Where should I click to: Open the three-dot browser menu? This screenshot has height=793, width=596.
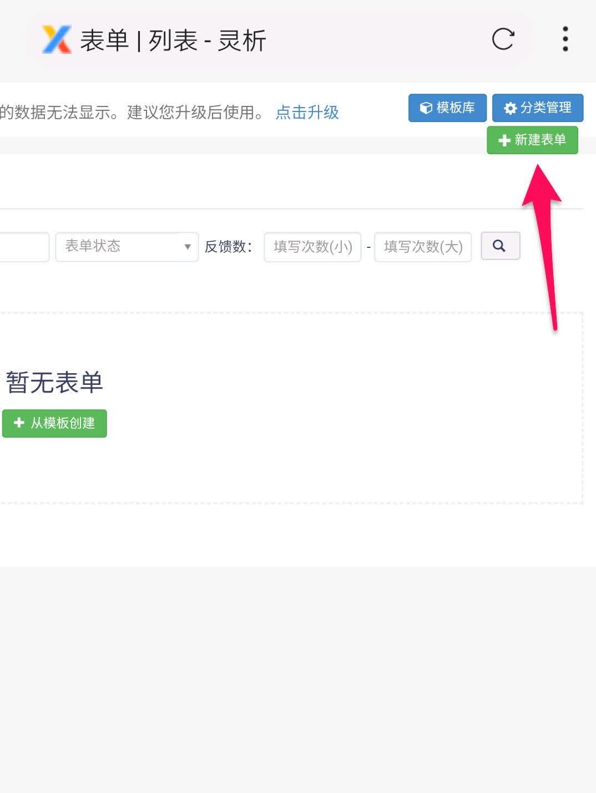(565, 39)
